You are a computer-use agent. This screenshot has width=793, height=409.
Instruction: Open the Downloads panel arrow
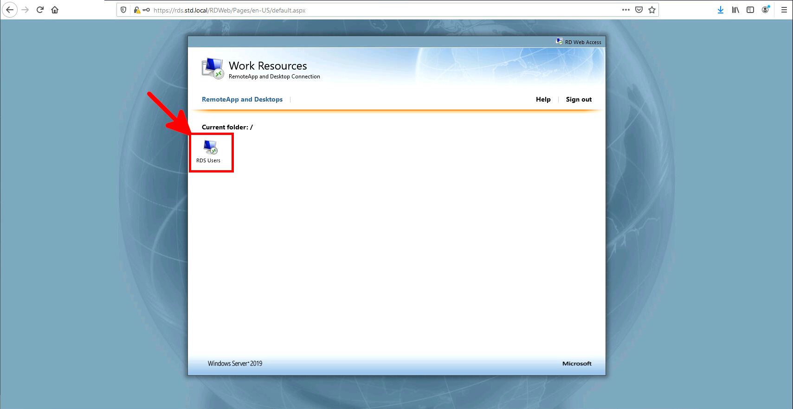pyautogui.click(x=720, y=10)
